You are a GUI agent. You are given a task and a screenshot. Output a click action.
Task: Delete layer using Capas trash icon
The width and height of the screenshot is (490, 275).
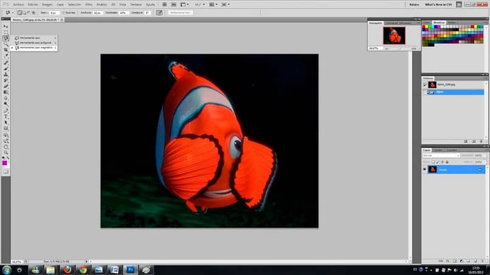click(x=482, y=261)
